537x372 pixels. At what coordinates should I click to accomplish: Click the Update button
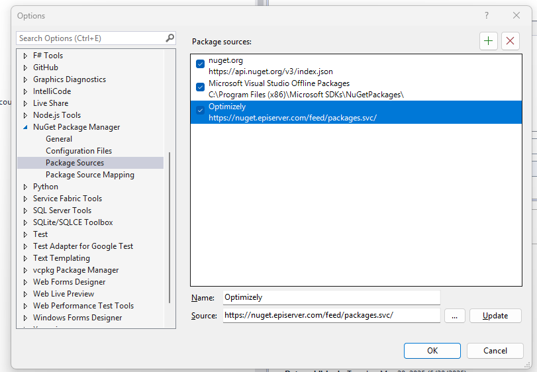click(495, 316)
